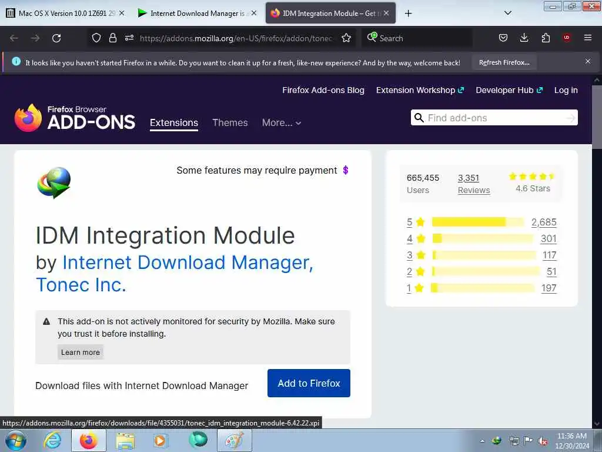Click Refresh Firefox button
The height and width of the screenshot is (452, 602).
[x=504, y=62]
